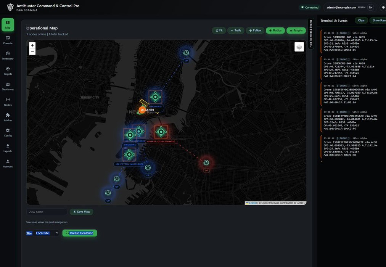Disable the Radius overlay toggle
Image resolution: width=386 pixels, height=267 pixels.
pos(275,31)
